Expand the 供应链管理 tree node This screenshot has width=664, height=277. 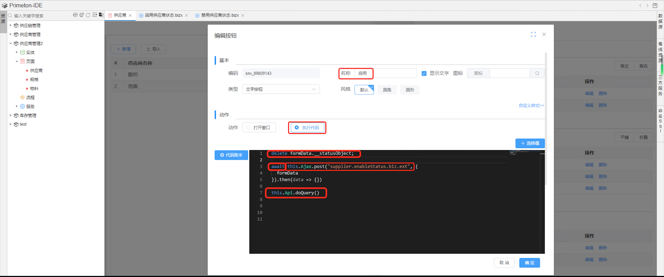point(11,25)
